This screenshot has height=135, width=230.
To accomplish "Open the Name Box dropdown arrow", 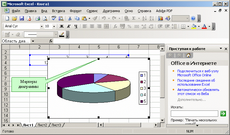I will click(33, 41).
